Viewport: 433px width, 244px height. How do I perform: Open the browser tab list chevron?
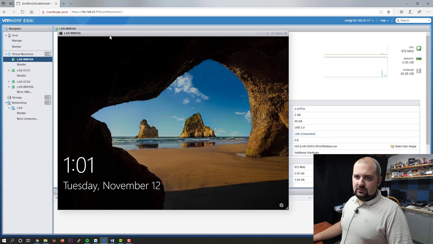[x=71, y=4]
